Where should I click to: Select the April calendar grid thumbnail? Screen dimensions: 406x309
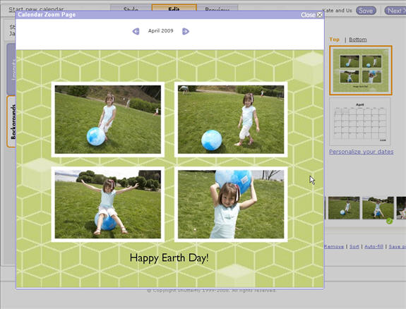(360, 121)
